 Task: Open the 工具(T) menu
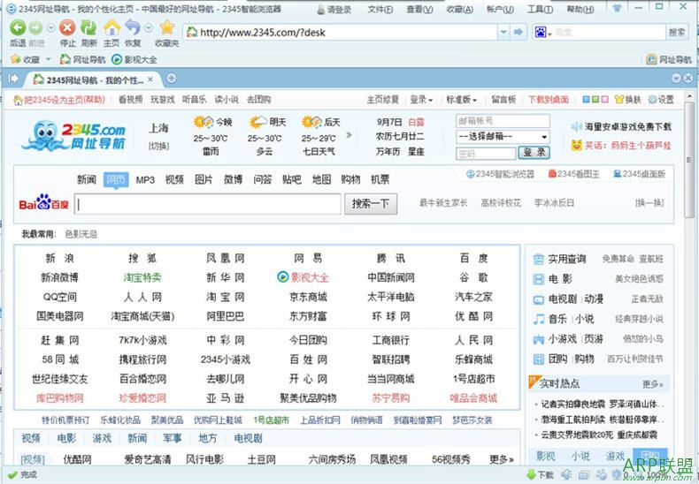pyautogui.click(x=540, y=10)
